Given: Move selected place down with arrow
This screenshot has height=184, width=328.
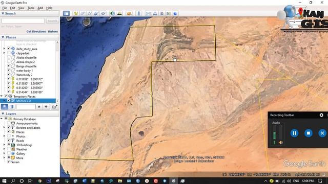Looking at the screenshot, I should click(x=46, y=107).
